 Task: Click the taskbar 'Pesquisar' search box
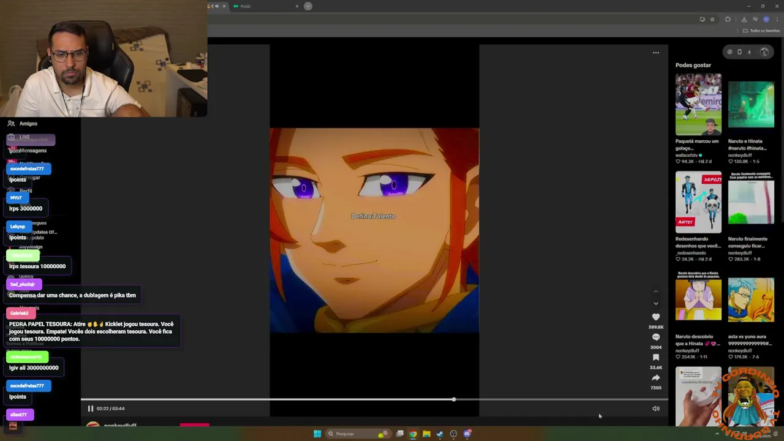coord(358,434)
